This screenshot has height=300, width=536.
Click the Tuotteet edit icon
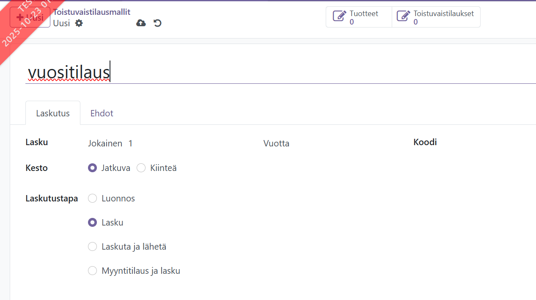click(339, 17)
